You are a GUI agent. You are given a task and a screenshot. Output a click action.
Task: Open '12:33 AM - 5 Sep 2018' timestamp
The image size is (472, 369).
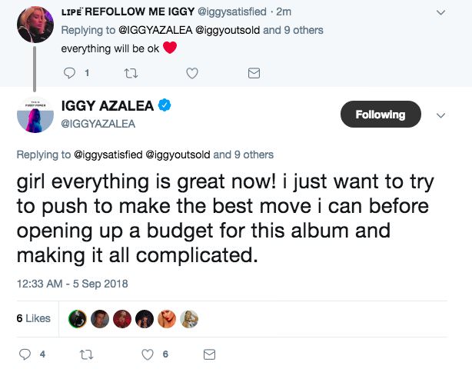coord(71,284)
